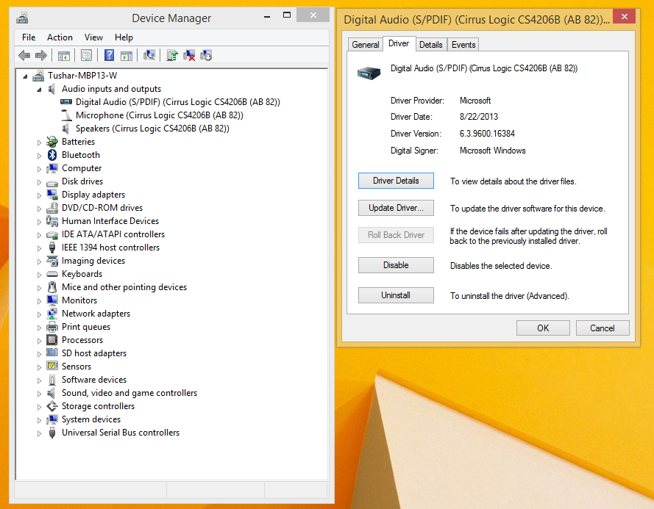The image size is (654, 509).
Task: Click the Device Manager title bar icon
Action: 22,18
